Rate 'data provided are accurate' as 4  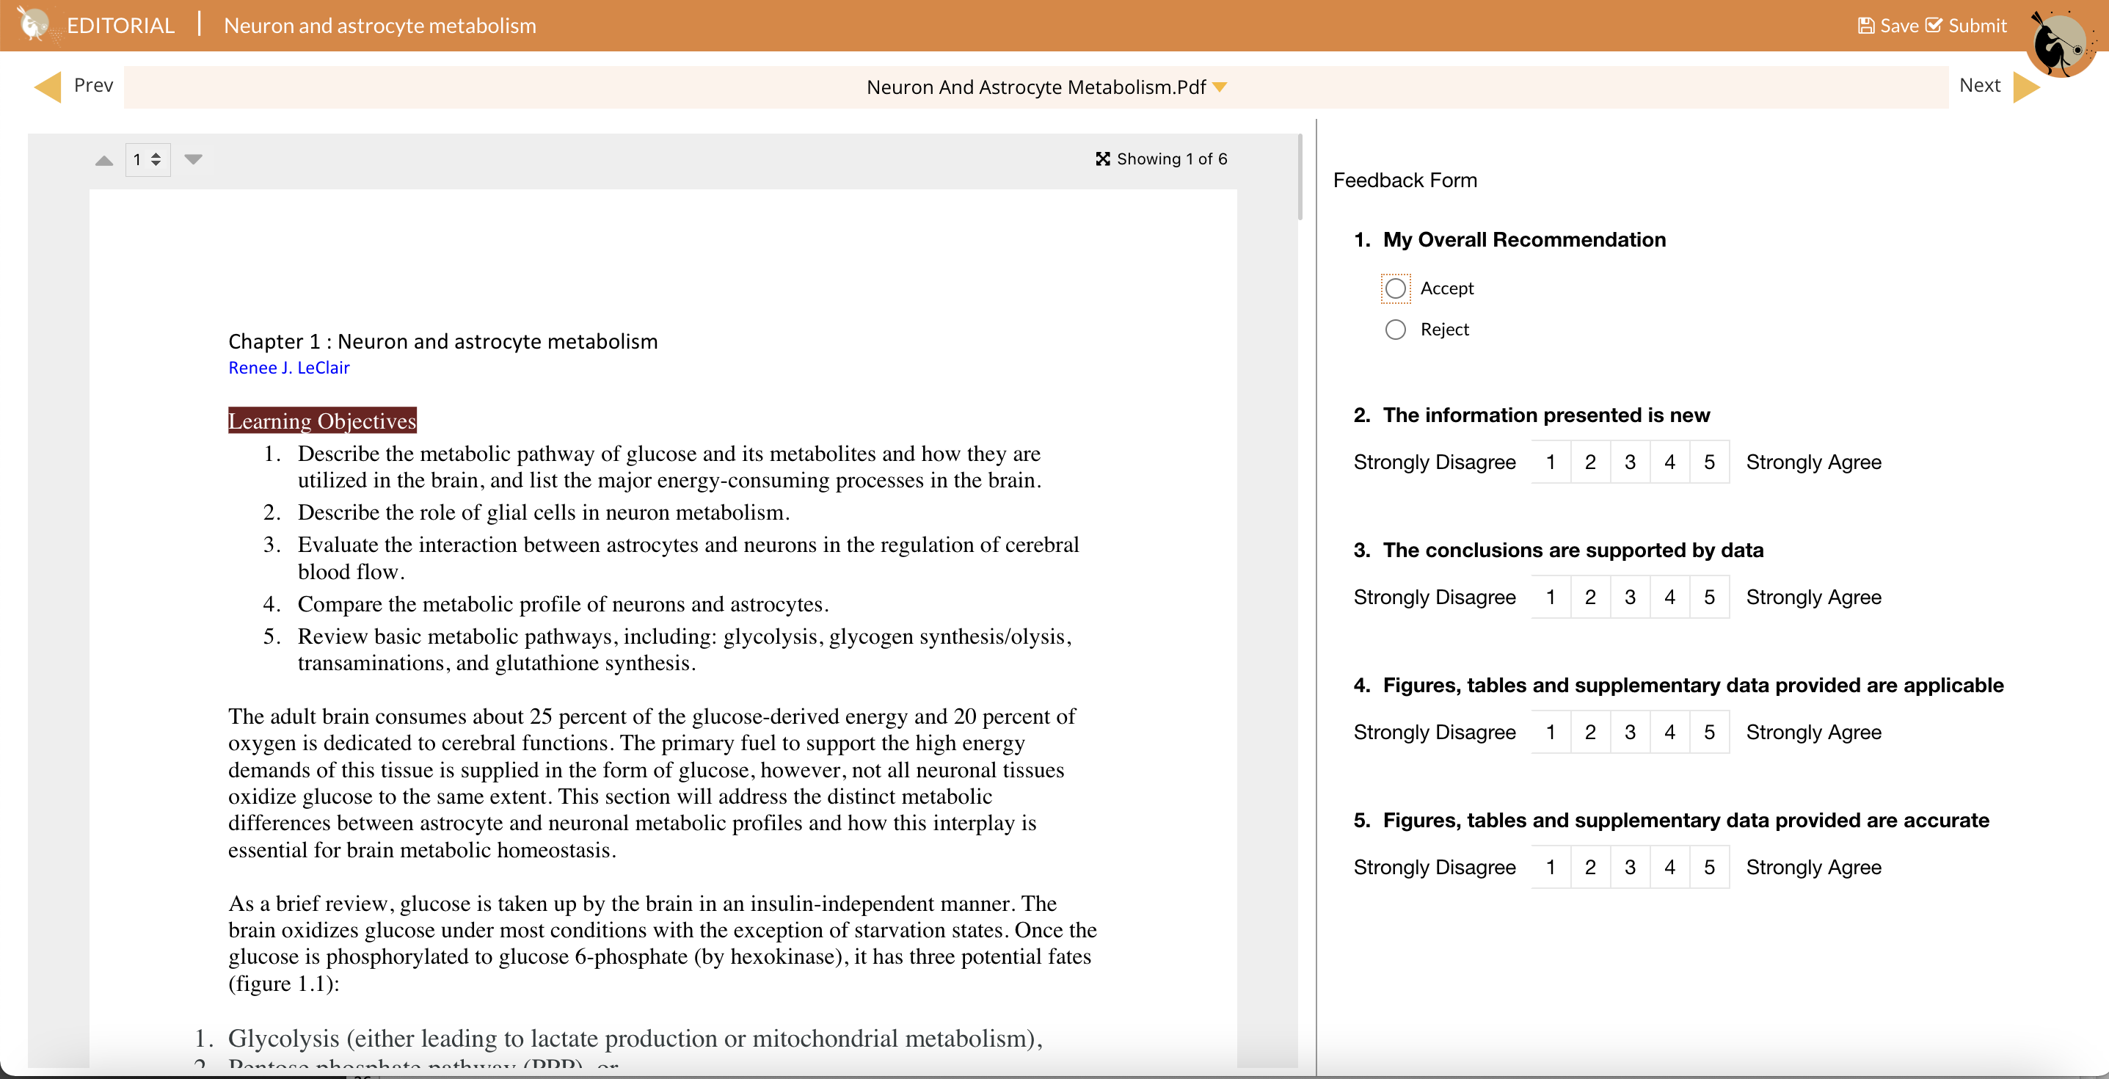point(1669,867)
